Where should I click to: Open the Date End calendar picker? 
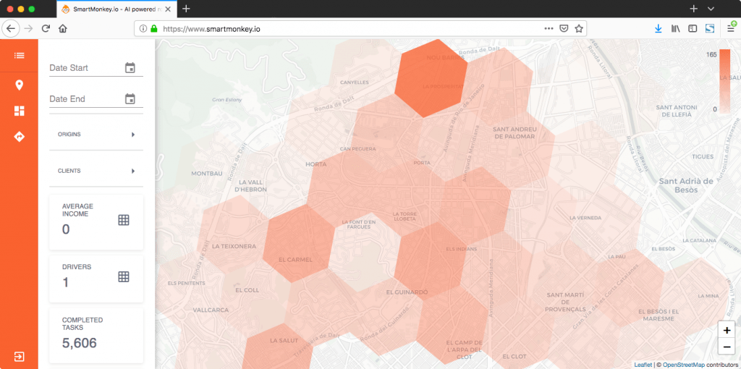coord(130,98)
